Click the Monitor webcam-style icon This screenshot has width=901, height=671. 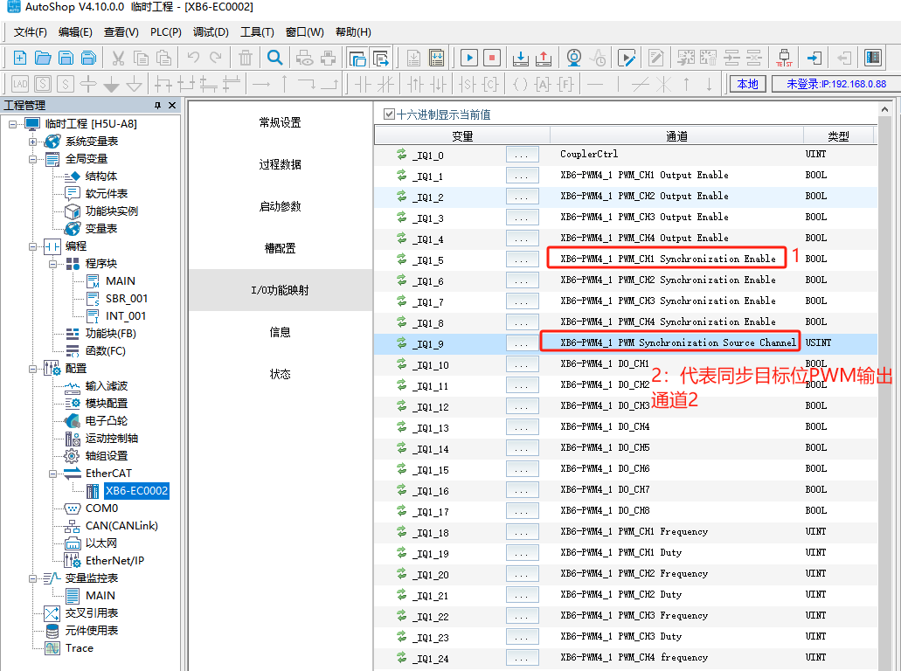pyautogui.click(x=573, y=58)
